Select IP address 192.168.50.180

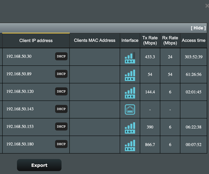pyautogui.click(x=20, y=144)
